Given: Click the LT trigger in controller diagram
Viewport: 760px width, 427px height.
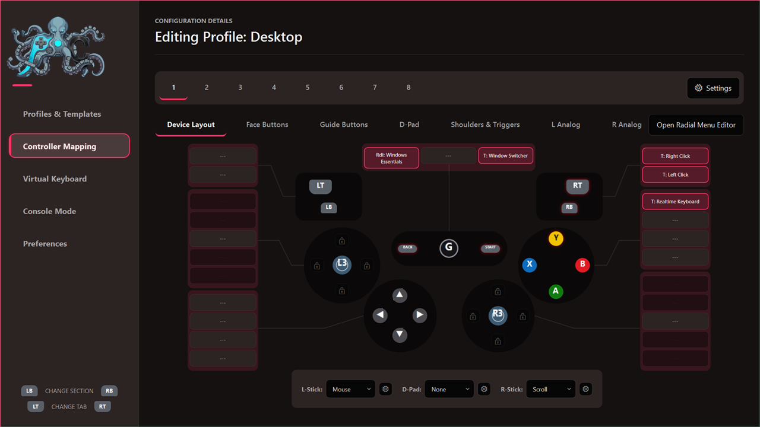Looking at the screenshot, I should coord(321,186).
